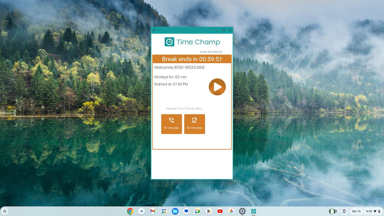Open the recent screenshot preview in the shelf
Screen dimensions: 384x216
(x=332, y=211)
